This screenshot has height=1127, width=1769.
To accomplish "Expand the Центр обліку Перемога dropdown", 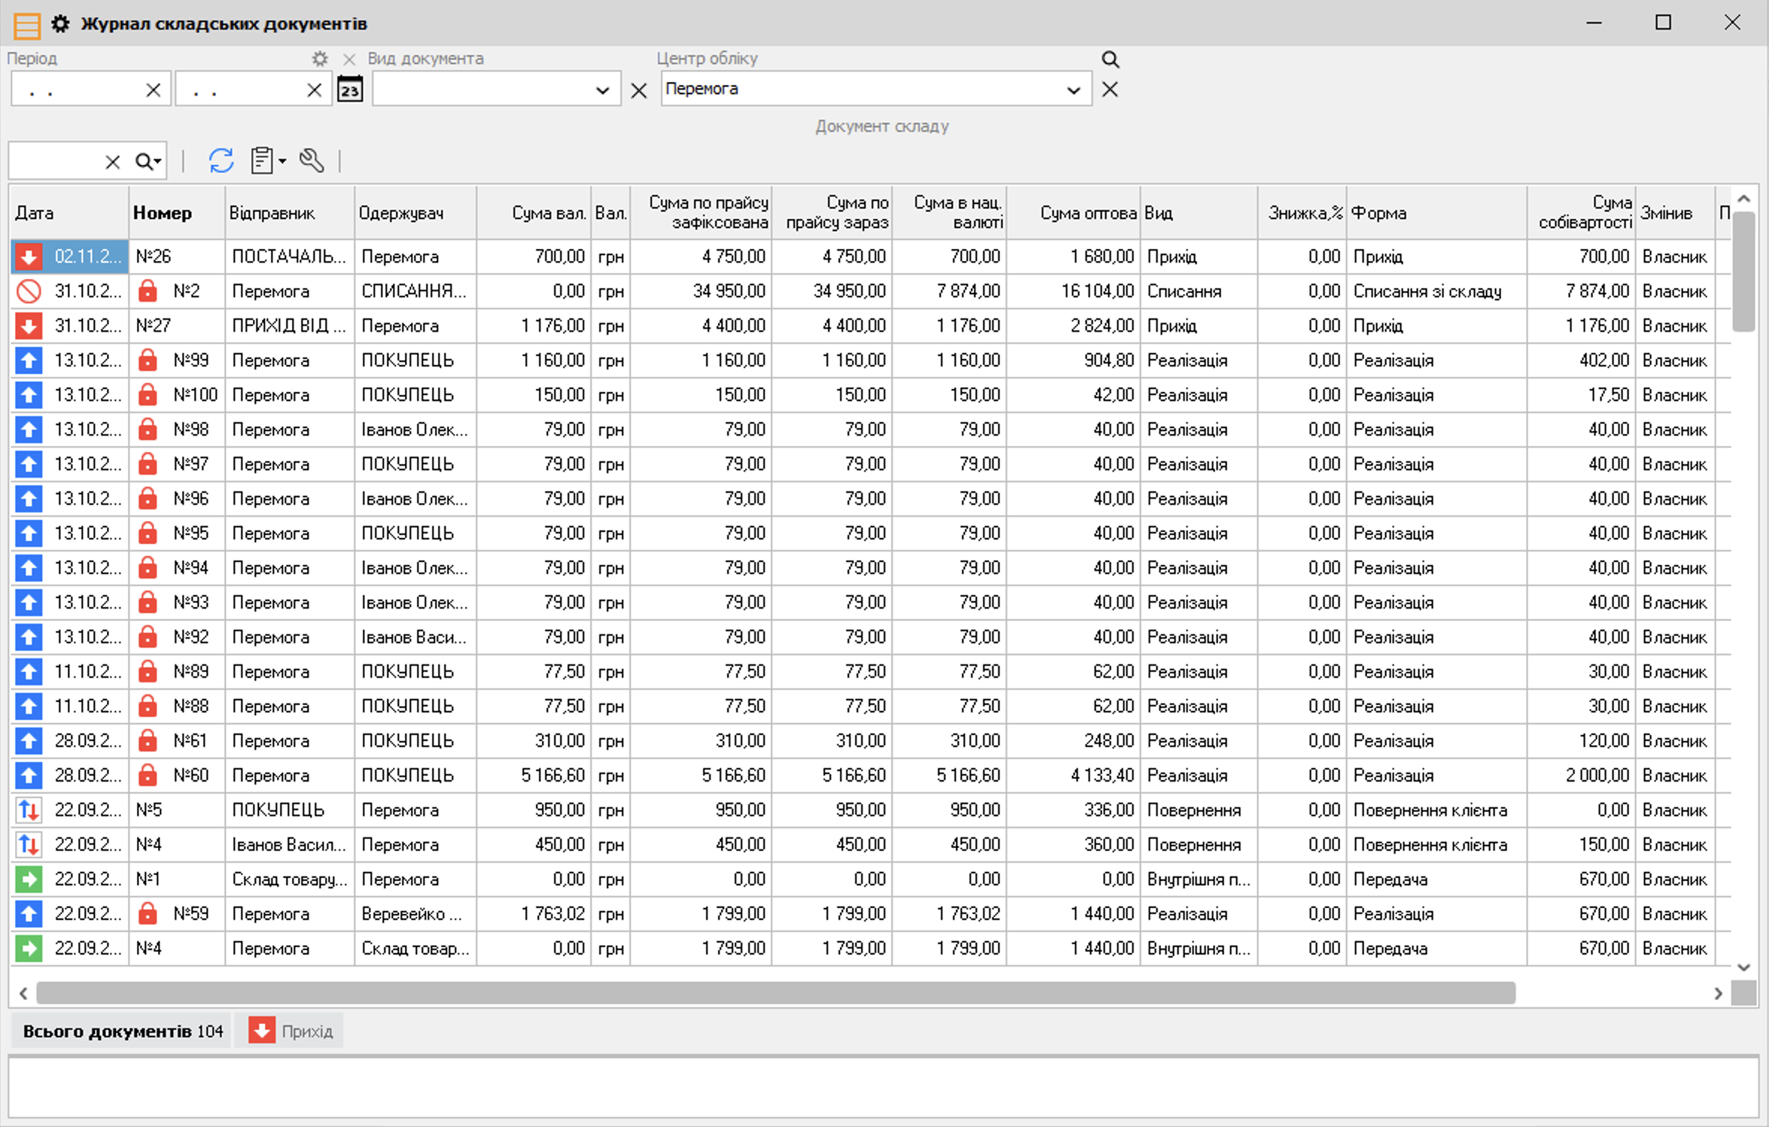I will pyautogui.click(x=1073, y=90).
